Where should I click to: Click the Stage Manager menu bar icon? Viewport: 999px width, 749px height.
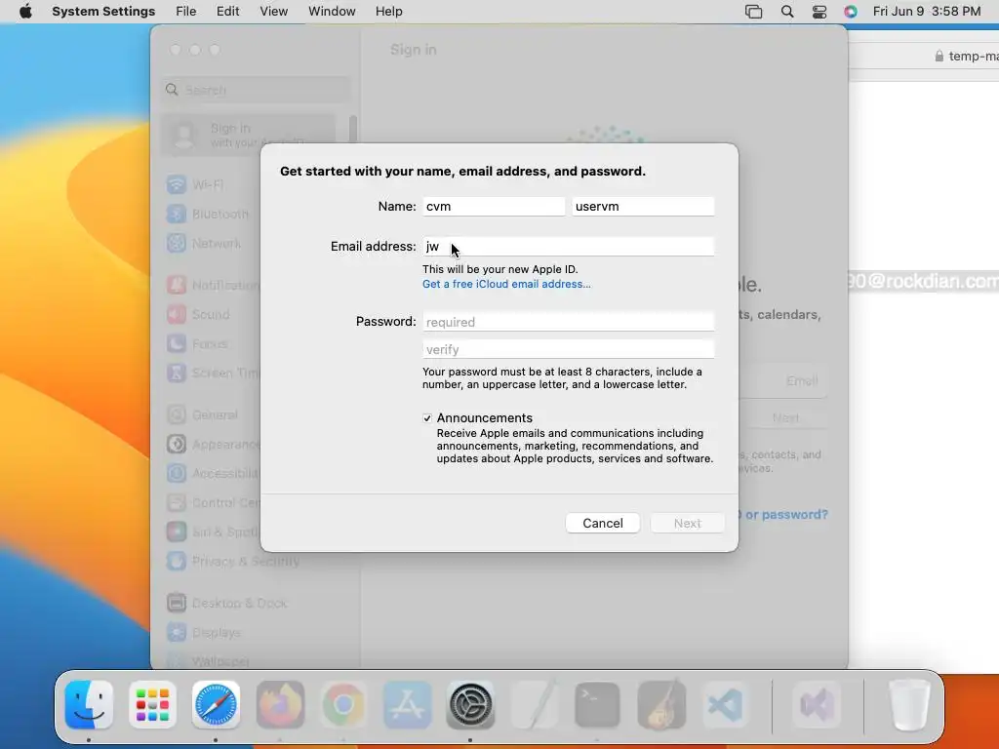[754, 12]
